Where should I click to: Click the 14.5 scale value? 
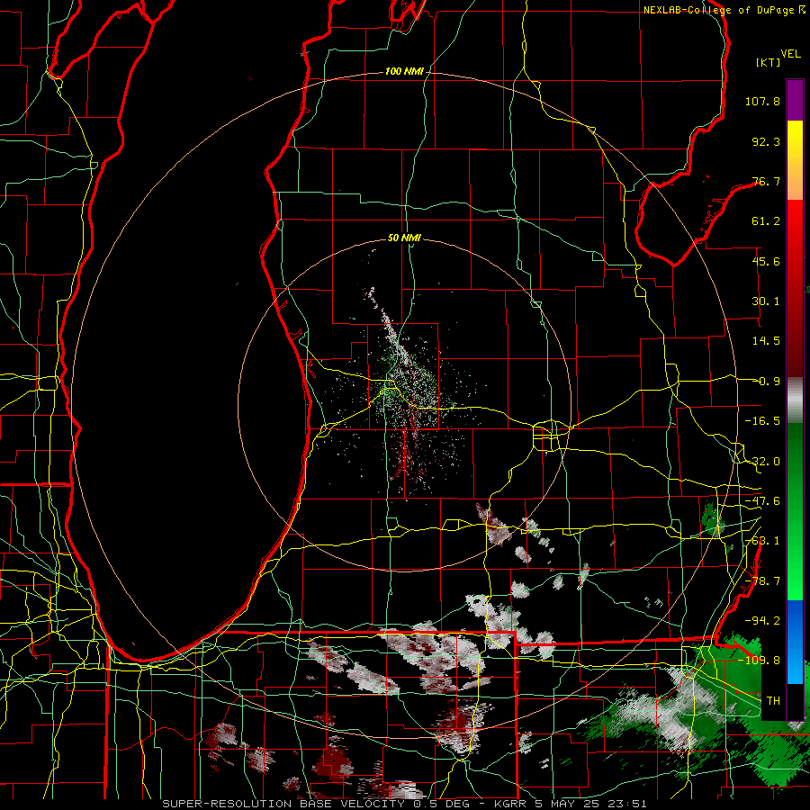point(766,341)
